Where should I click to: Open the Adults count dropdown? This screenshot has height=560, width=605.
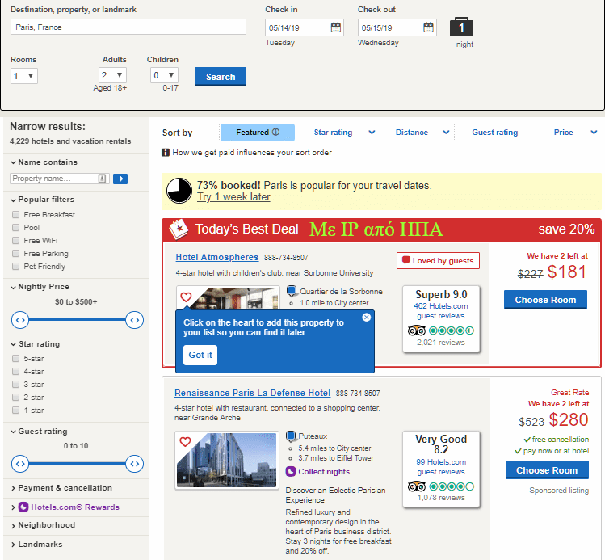(112, 75)
